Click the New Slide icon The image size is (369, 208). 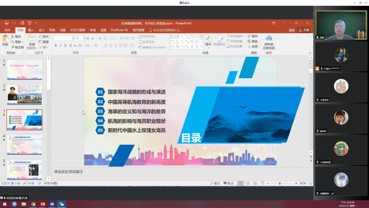click(x=32, y=42)
